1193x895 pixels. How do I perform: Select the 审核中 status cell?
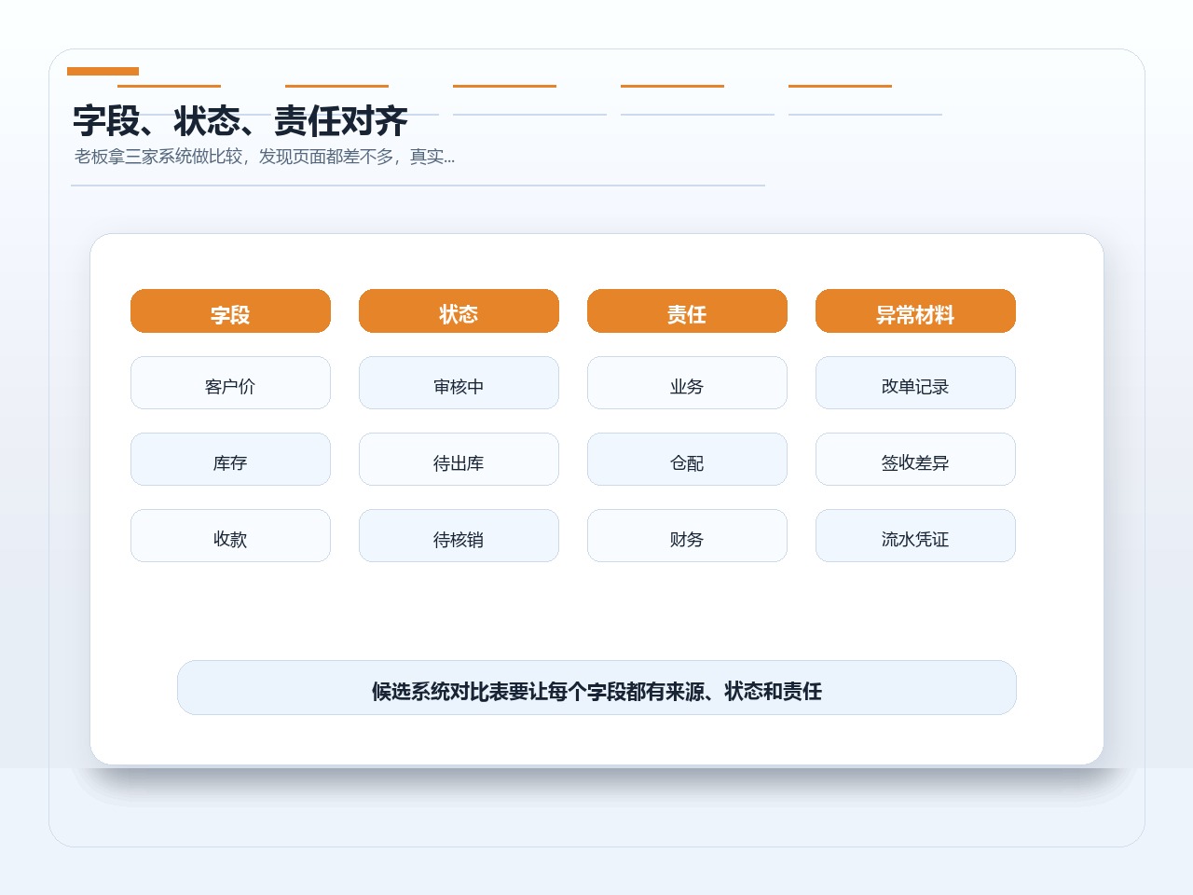coord(459,382)
